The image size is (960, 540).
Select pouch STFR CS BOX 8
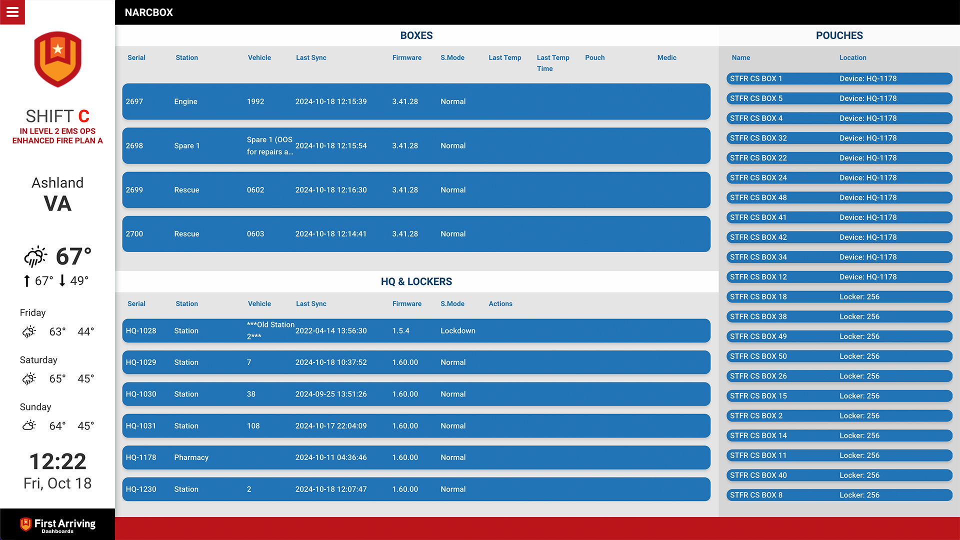point(839,495)
